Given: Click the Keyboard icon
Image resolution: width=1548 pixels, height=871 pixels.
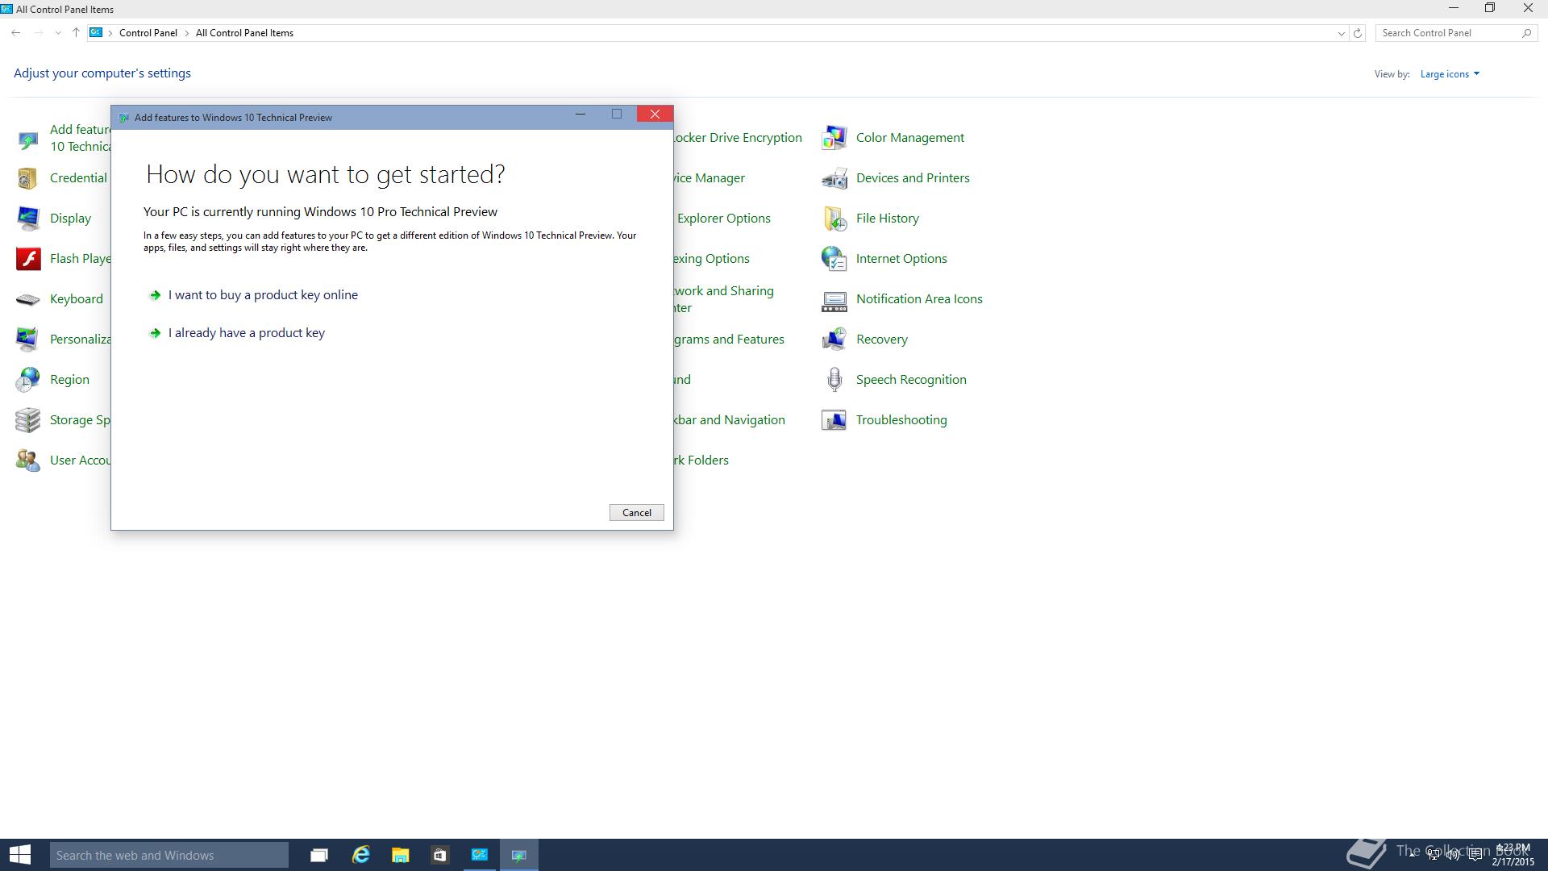Looking at the screenshot, I should point(28,299).
